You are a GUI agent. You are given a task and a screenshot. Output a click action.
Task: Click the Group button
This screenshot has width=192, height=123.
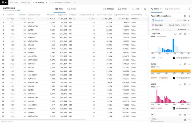(122, 9)
